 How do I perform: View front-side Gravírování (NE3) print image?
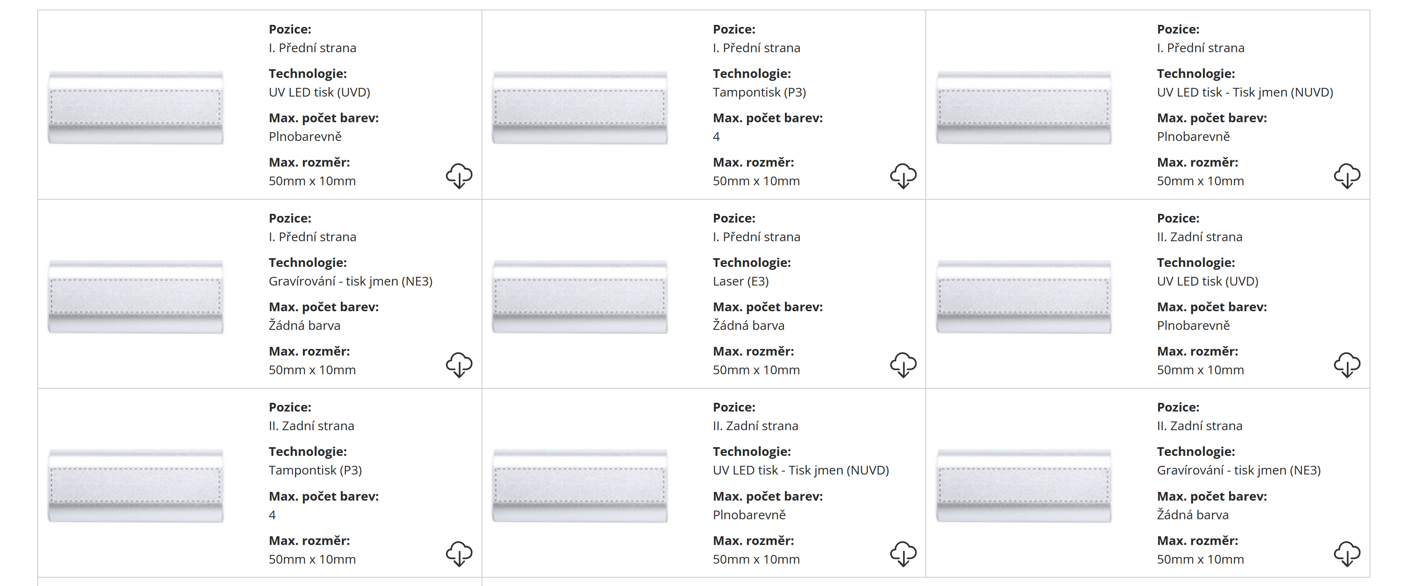pos(136,297)
